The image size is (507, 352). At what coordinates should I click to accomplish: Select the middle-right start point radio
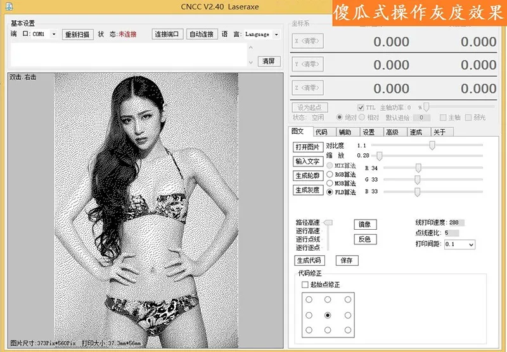(x=348, y=315)
